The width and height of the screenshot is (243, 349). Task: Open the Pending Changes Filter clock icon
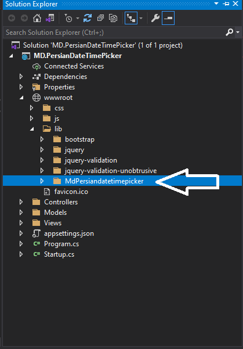(68, 18)
